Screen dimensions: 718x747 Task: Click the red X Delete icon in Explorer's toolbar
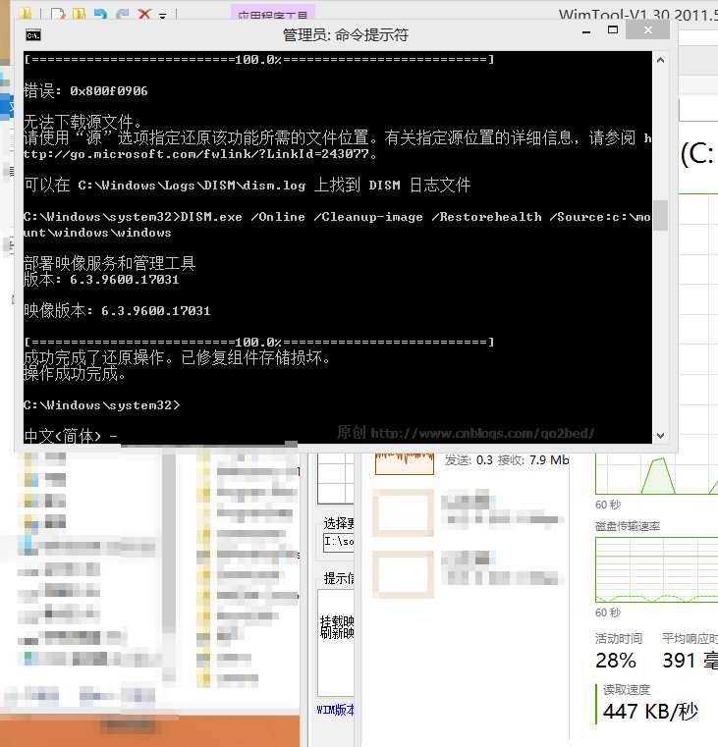144,14
